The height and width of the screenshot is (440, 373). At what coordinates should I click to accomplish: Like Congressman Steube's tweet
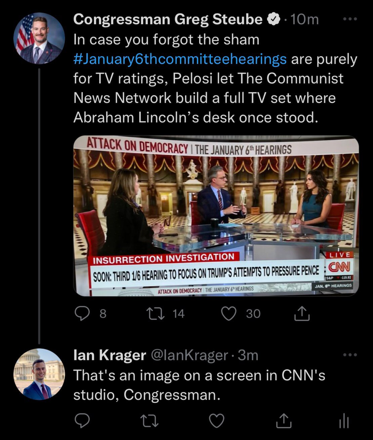tap(229, 313)
